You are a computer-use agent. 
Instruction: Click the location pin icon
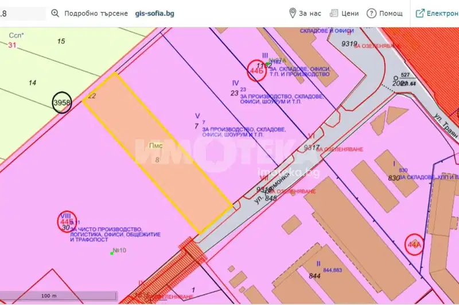[x=293, y=13]
